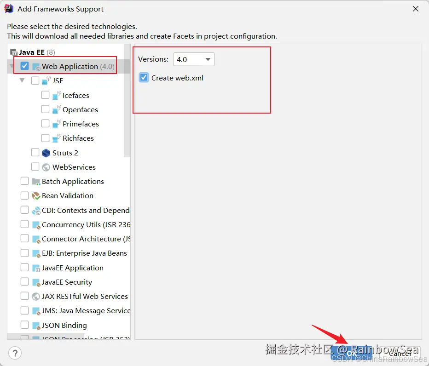Screen dimensions: 429x366
Task: Select the Richfaces row label
Action: tap(78, 138)
